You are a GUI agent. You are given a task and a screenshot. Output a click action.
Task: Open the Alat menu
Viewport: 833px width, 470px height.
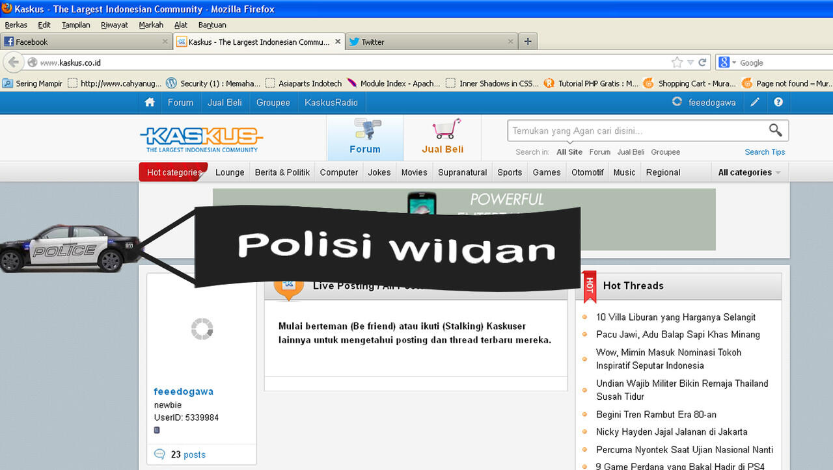[x=181, y=25]
